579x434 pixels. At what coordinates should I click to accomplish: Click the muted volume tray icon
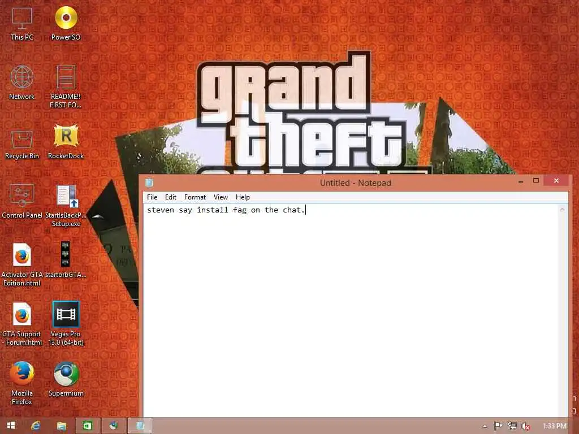[x=525, y=426]
